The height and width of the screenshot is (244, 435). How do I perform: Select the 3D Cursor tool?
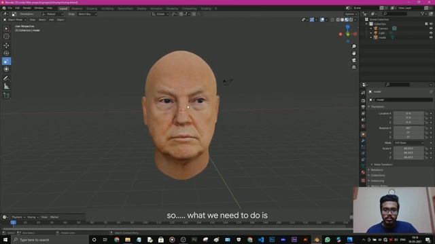(6, 36)
